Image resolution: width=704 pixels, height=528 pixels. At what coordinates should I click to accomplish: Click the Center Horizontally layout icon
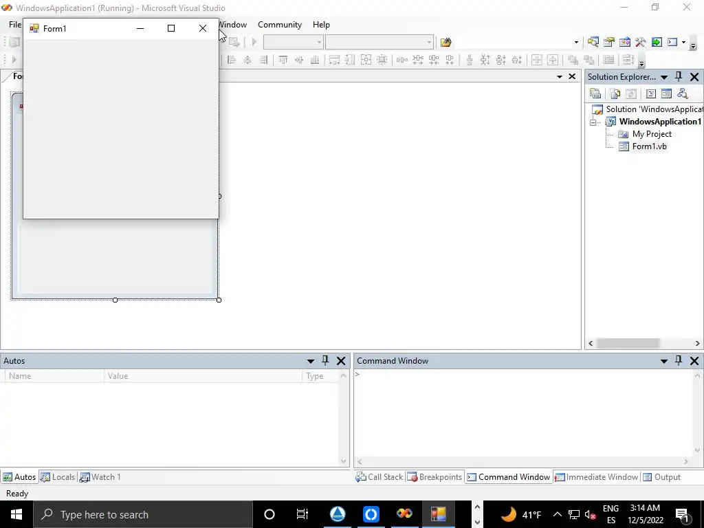(x=536, y=60)
